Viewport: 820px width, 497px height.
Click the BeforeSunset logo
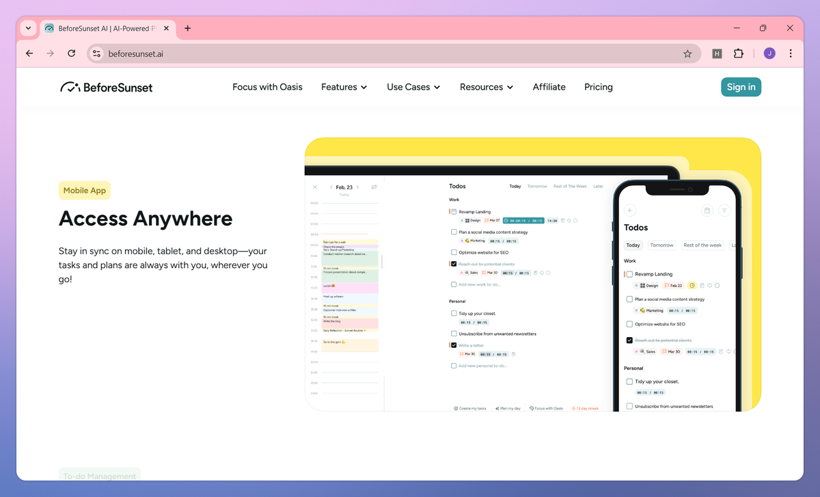tap(106, 87)
